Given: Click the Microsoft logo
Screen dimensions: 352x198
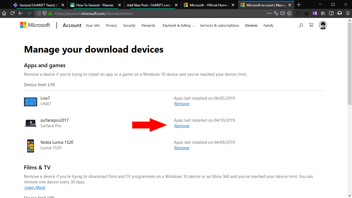Looking at the screenshot, I should [35, 25].
